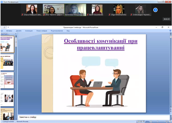
Task: Restore down the PowerPoint window
Action: pos(162,27)
